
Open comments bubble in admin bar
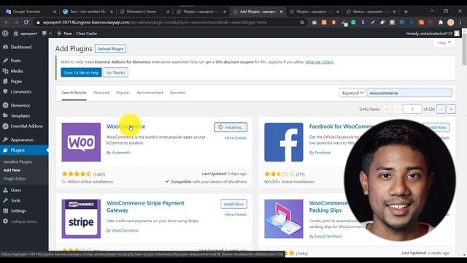pyautogui.click(x=45, y=34)
